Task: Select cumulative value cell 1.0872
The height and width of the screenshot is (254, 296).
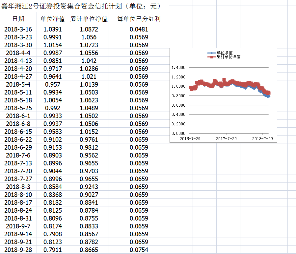Action: click(x=89, y=29)
